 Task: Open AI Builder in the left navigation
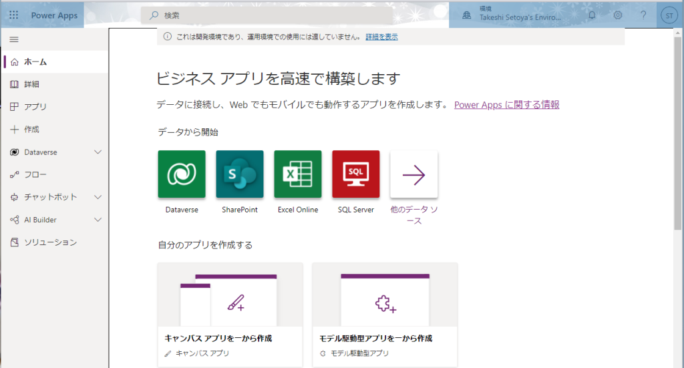[55, 220]
